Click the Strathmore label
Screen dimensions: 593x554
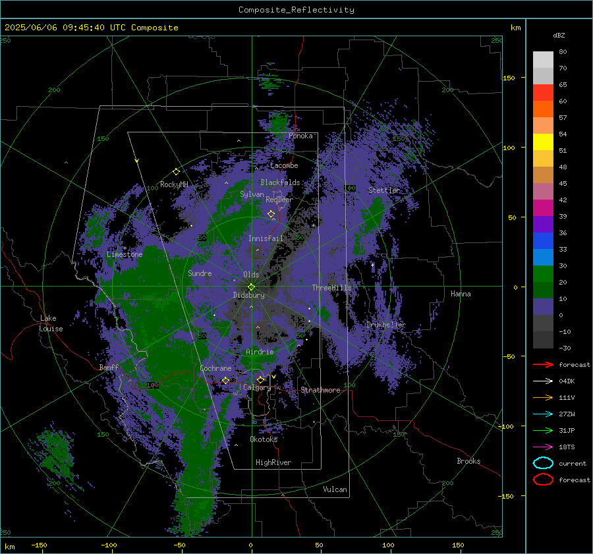click(320, 390)
